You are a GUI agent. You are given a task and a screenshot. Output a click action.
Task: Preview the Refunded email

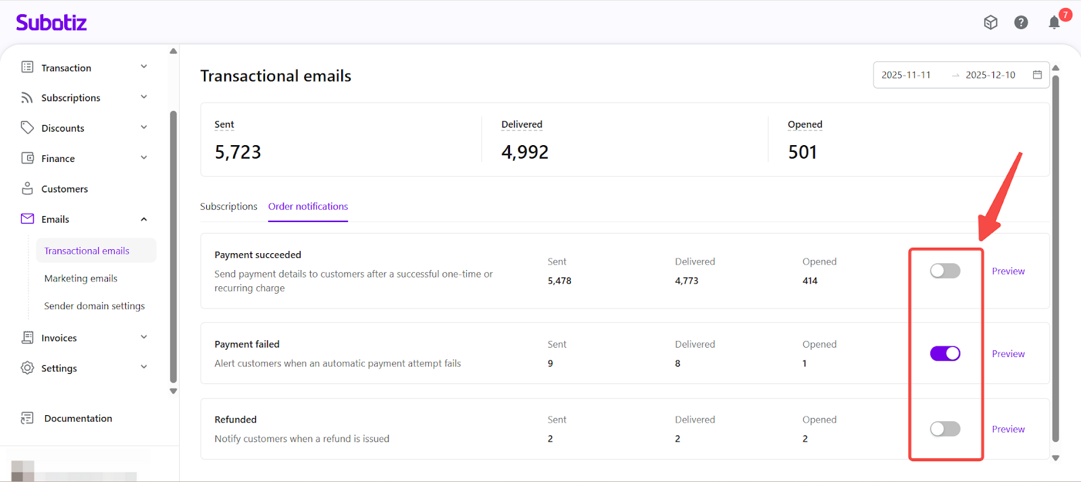[1008, 429]
